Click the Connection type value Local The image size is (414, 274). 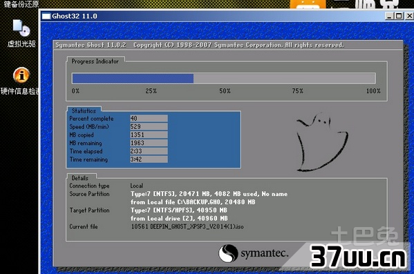[137, 186]
